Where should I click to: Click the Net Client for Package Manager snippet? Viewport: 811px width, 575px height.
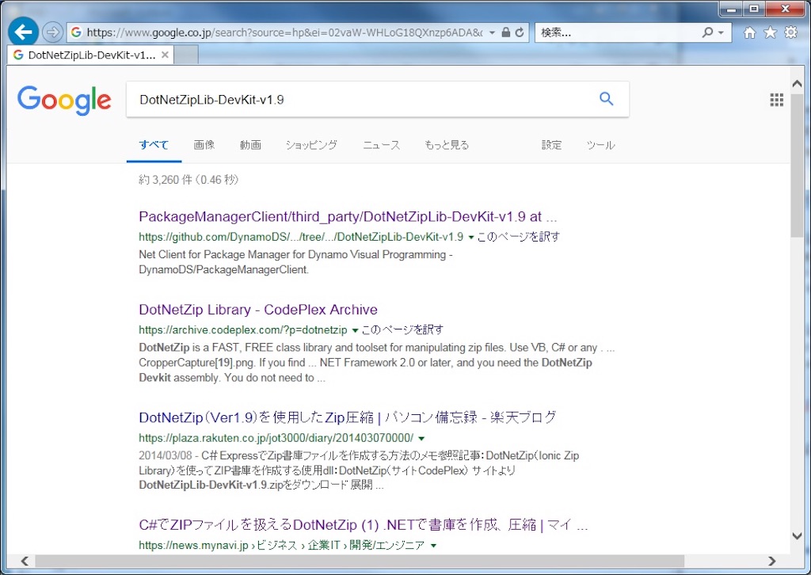295,262
